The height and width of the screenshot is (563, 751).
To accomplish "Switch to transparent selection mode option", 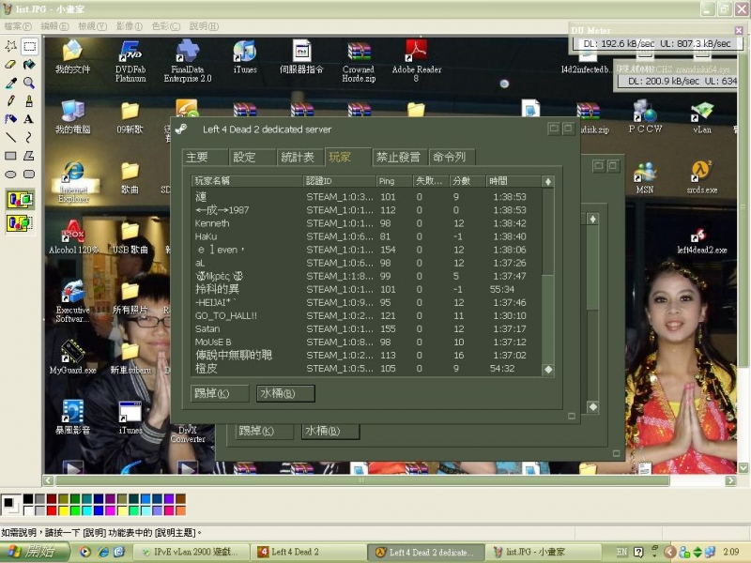I will coord(20,222).
